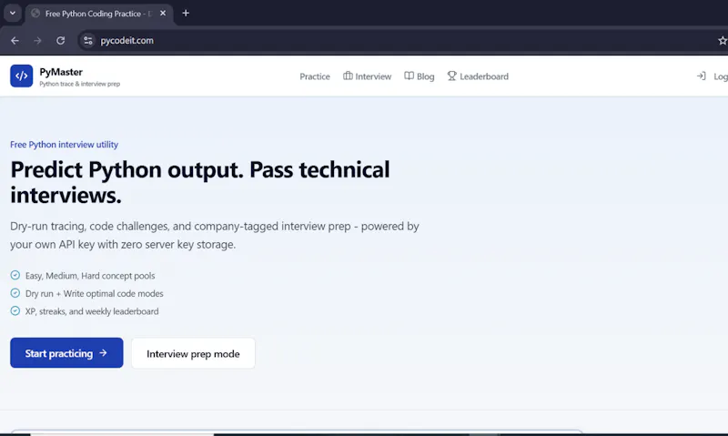The width and height of the screenshot is (728, 436).
Task: Bookmark this page with the star icon
Action: [x=722, y=41]
